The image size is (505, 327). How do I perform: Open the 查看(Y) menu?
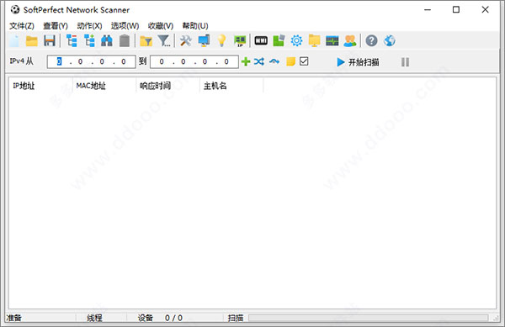pos(56,26)
